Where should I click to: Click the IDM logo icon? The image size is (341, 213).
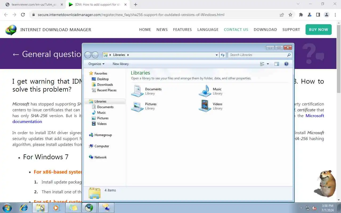[11, 30]
